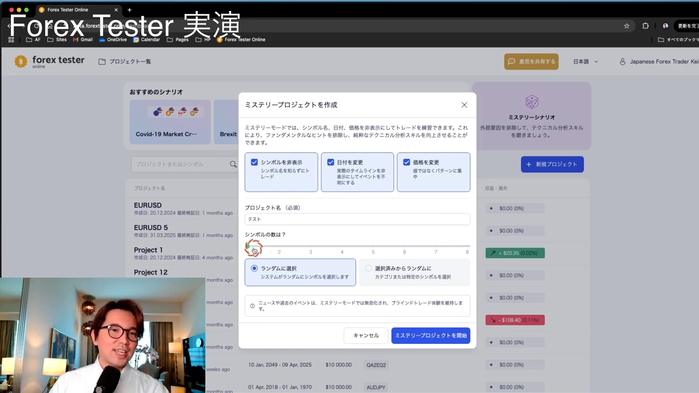
Task: Toggle 価格を変更 checkbox
Action: (406, 162)
